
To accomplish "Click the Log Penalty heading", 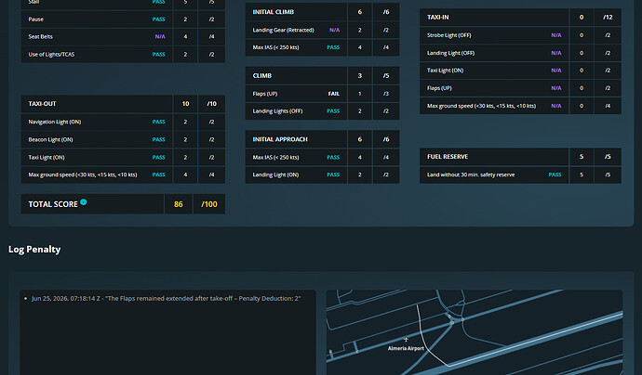I will (x=34, y=249).
